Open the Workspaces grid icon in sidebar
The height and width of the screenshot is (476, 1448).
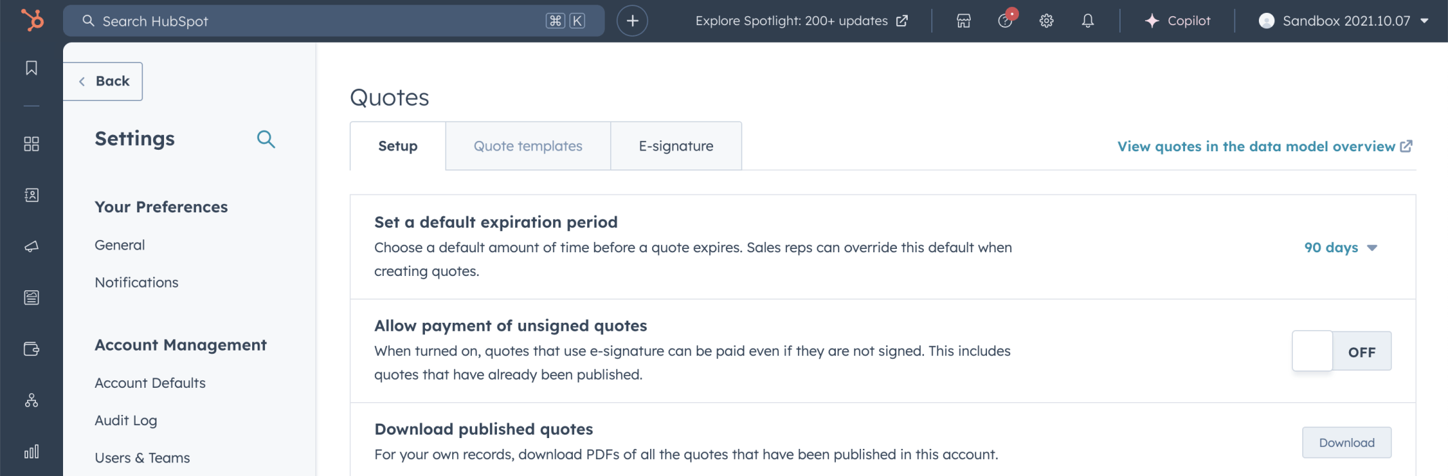point(31,144)
